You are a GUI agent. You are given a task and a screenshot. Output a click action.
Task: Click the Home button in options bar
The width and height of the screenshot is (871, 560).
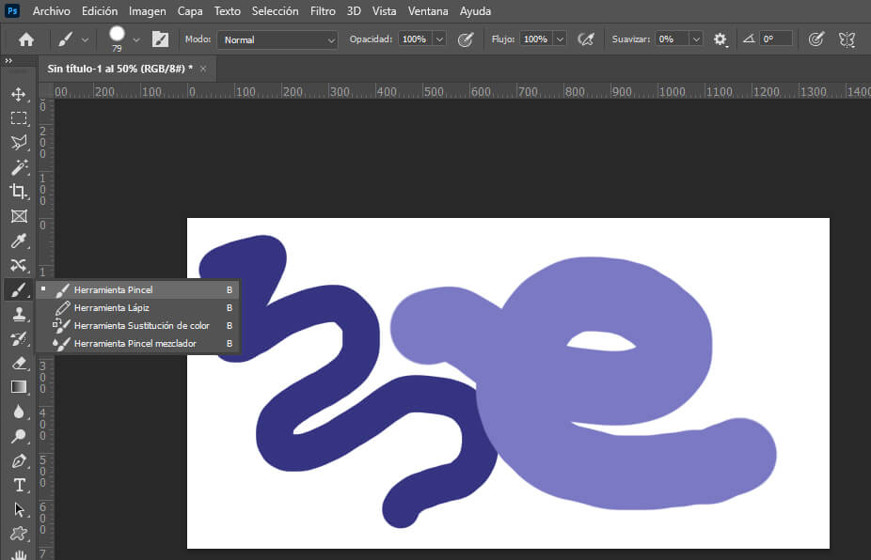tap(26, 39)
